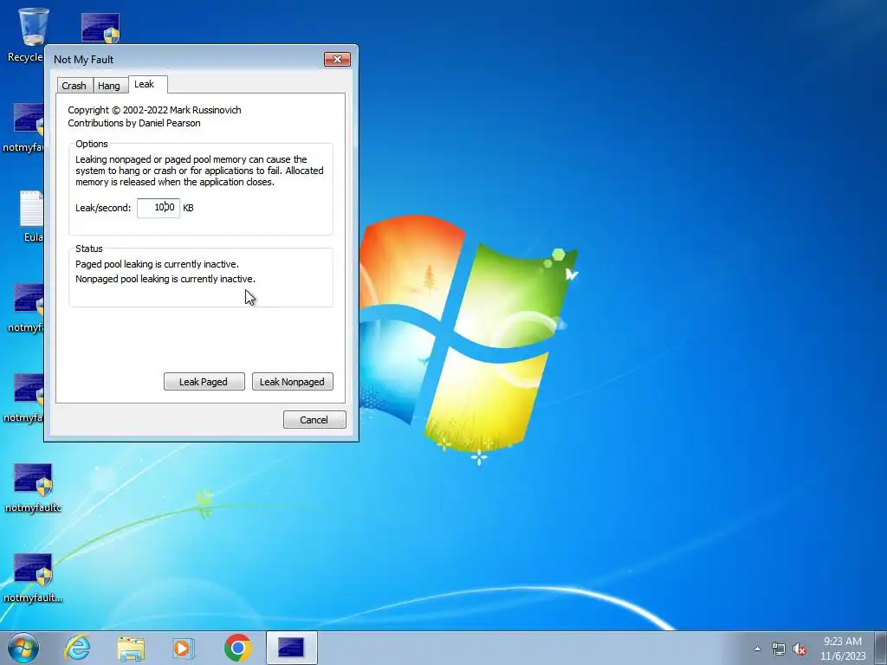Show hidden system tray icons
Screen dimensions: 887x665
(x=757, y=649)
